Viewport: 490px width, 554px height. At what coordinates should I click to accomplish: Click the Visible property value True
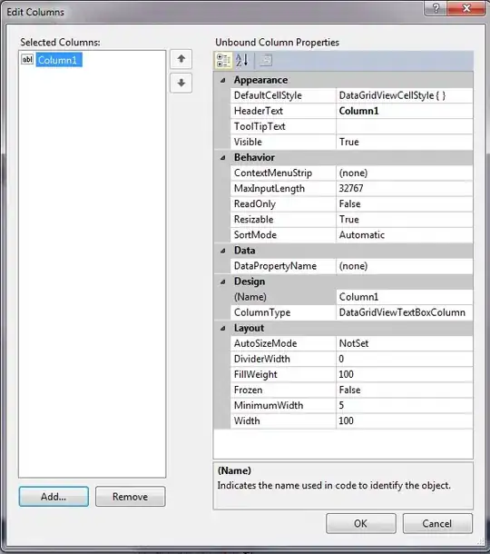(405, 142)
